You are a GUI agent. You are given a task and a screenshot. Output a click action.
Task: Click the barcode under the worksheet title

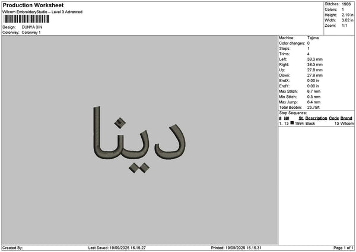coord(27,19)
